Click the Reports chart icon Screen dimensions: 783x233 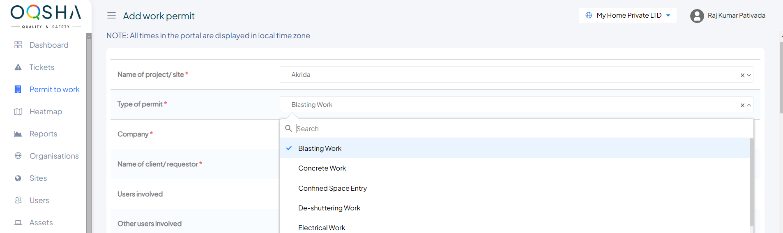pos(18,134)
